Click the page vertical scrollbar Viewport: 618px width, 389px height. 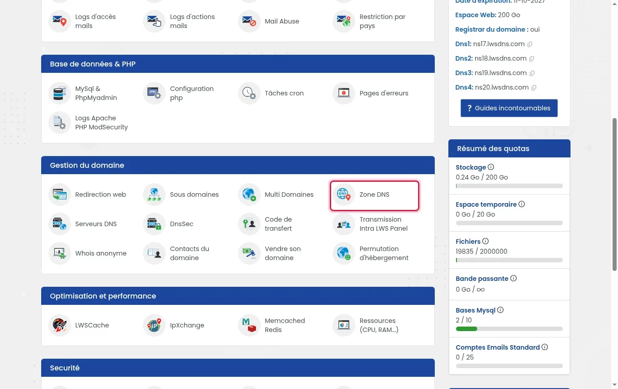(614, 194)
